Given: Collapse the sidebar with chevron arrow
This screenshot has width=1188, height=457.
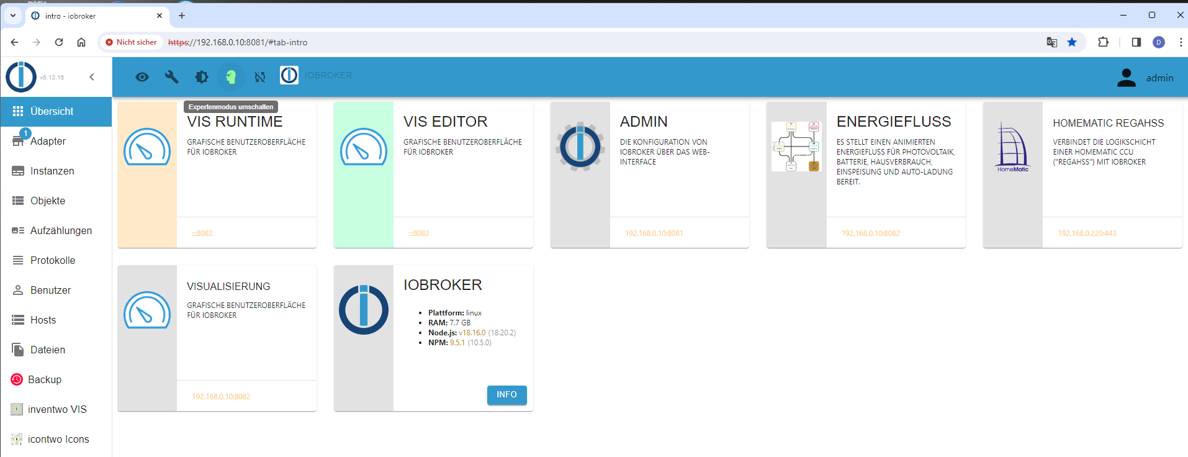Looking at the screenshot, I should (92, 77).
